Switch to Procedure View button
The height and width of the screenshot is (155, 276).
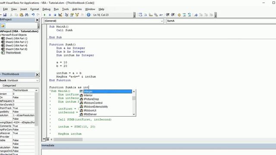click(44, 139)
